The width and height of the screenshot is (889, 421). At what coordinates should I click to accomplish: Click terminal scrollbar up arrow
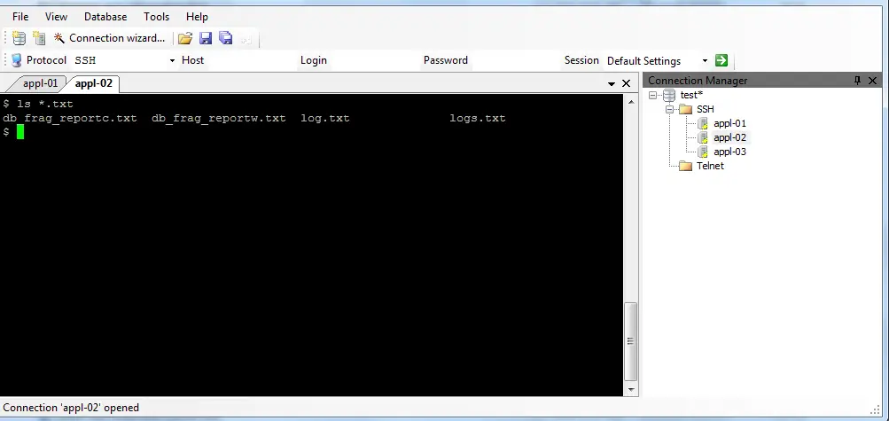point(630,102)
